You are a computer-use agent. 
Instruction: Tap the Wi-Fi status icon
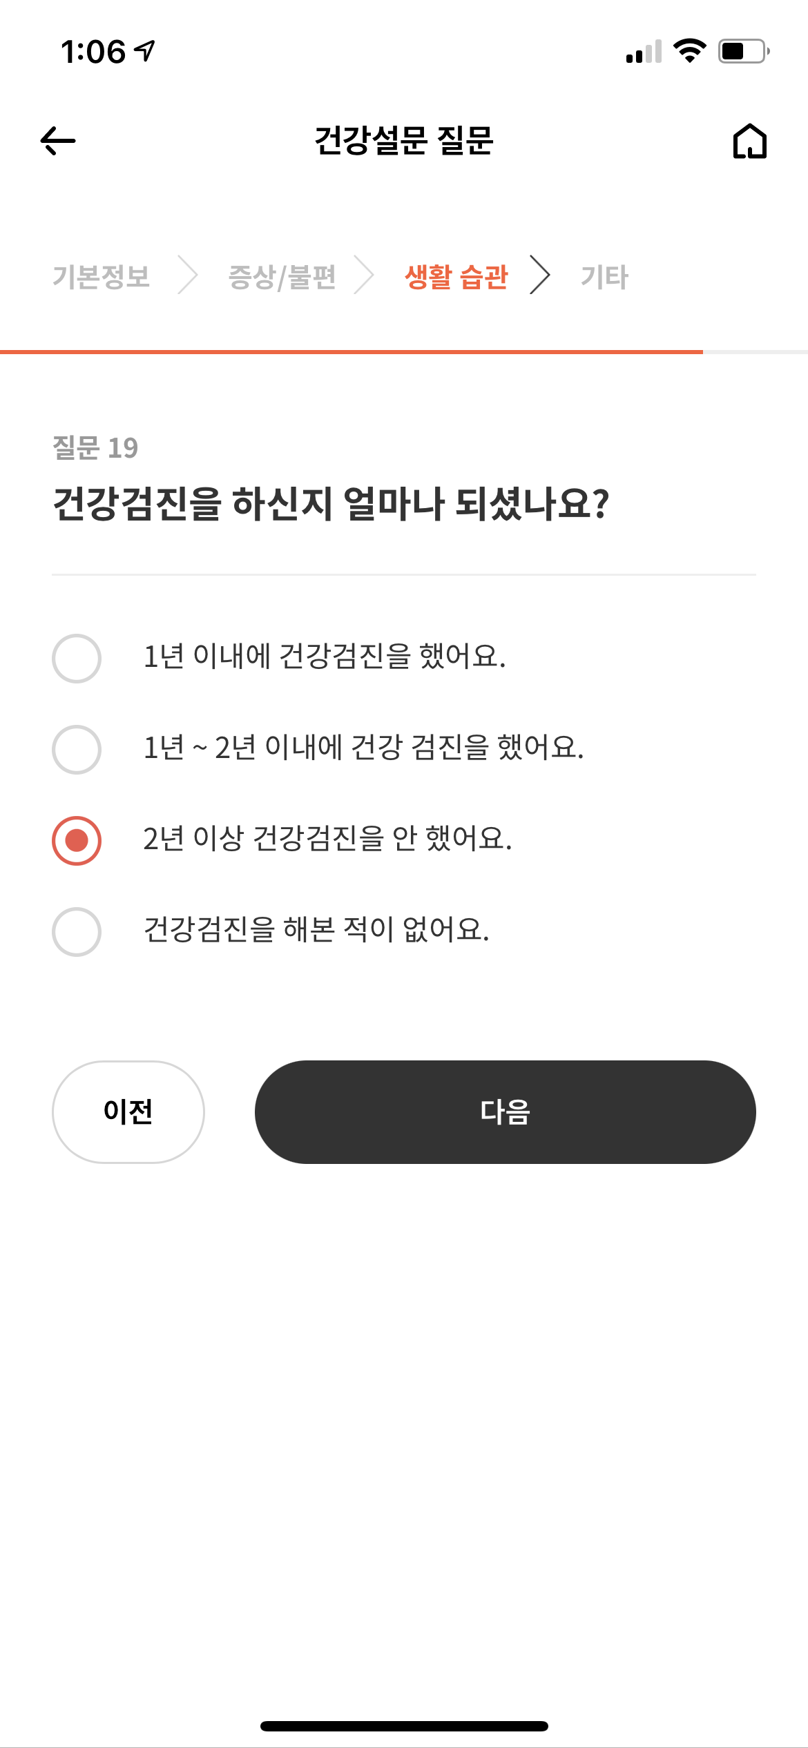689,51
